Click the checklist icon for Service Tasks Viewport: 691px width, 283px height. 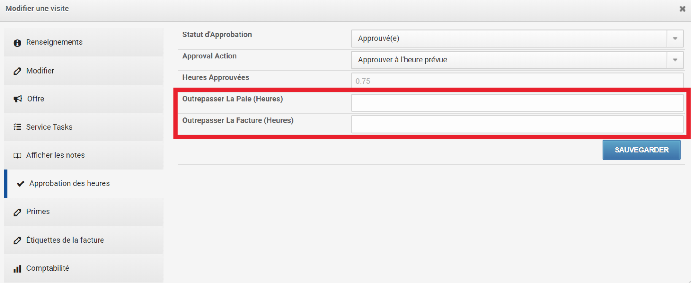pyautogui.click(x=17, y=127)
